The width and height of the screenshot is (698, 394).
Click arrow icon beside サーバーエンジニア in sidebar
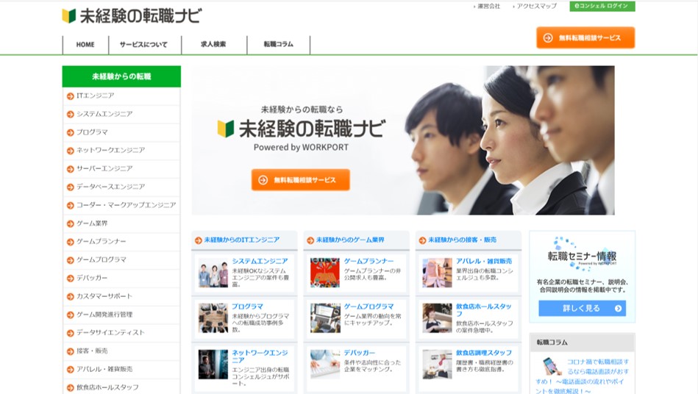[x=71, y=169]
